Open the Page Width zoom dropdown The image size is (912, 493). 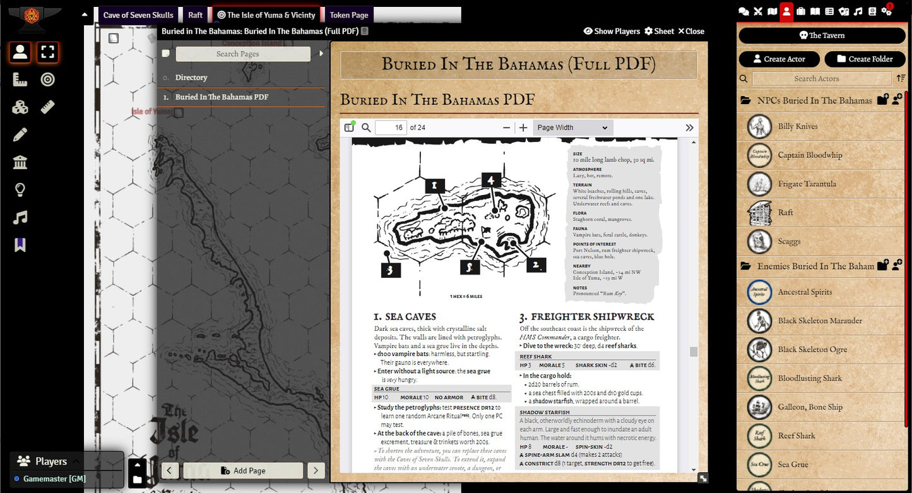coord(572,128)
